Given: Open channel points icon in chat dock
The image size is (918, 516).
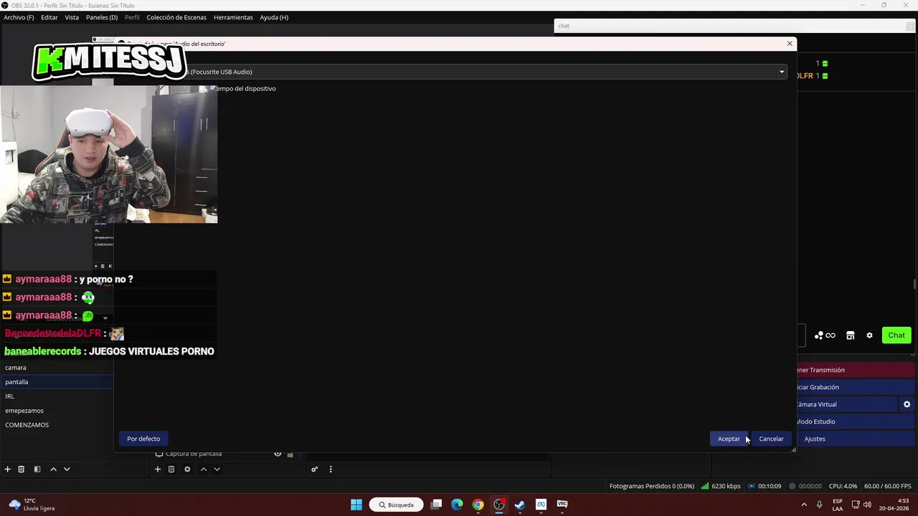Looking at the screenshot, I should coord(825,335).
